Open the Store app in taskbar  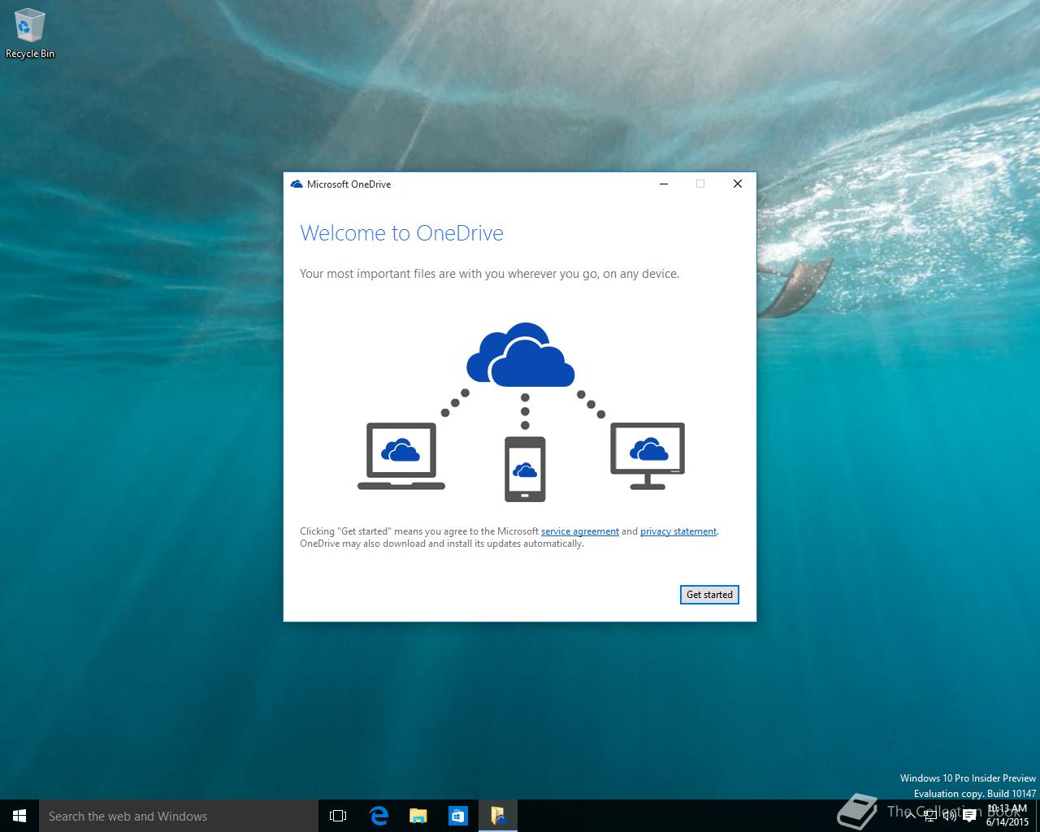tap(458, 816)
